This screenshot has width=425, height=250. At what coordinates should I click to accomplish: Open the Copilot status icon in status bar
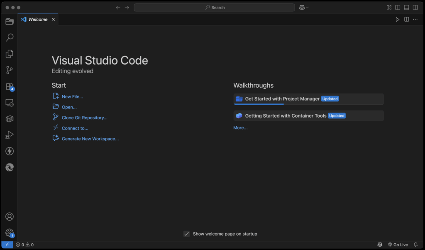[x=380, y=245]
